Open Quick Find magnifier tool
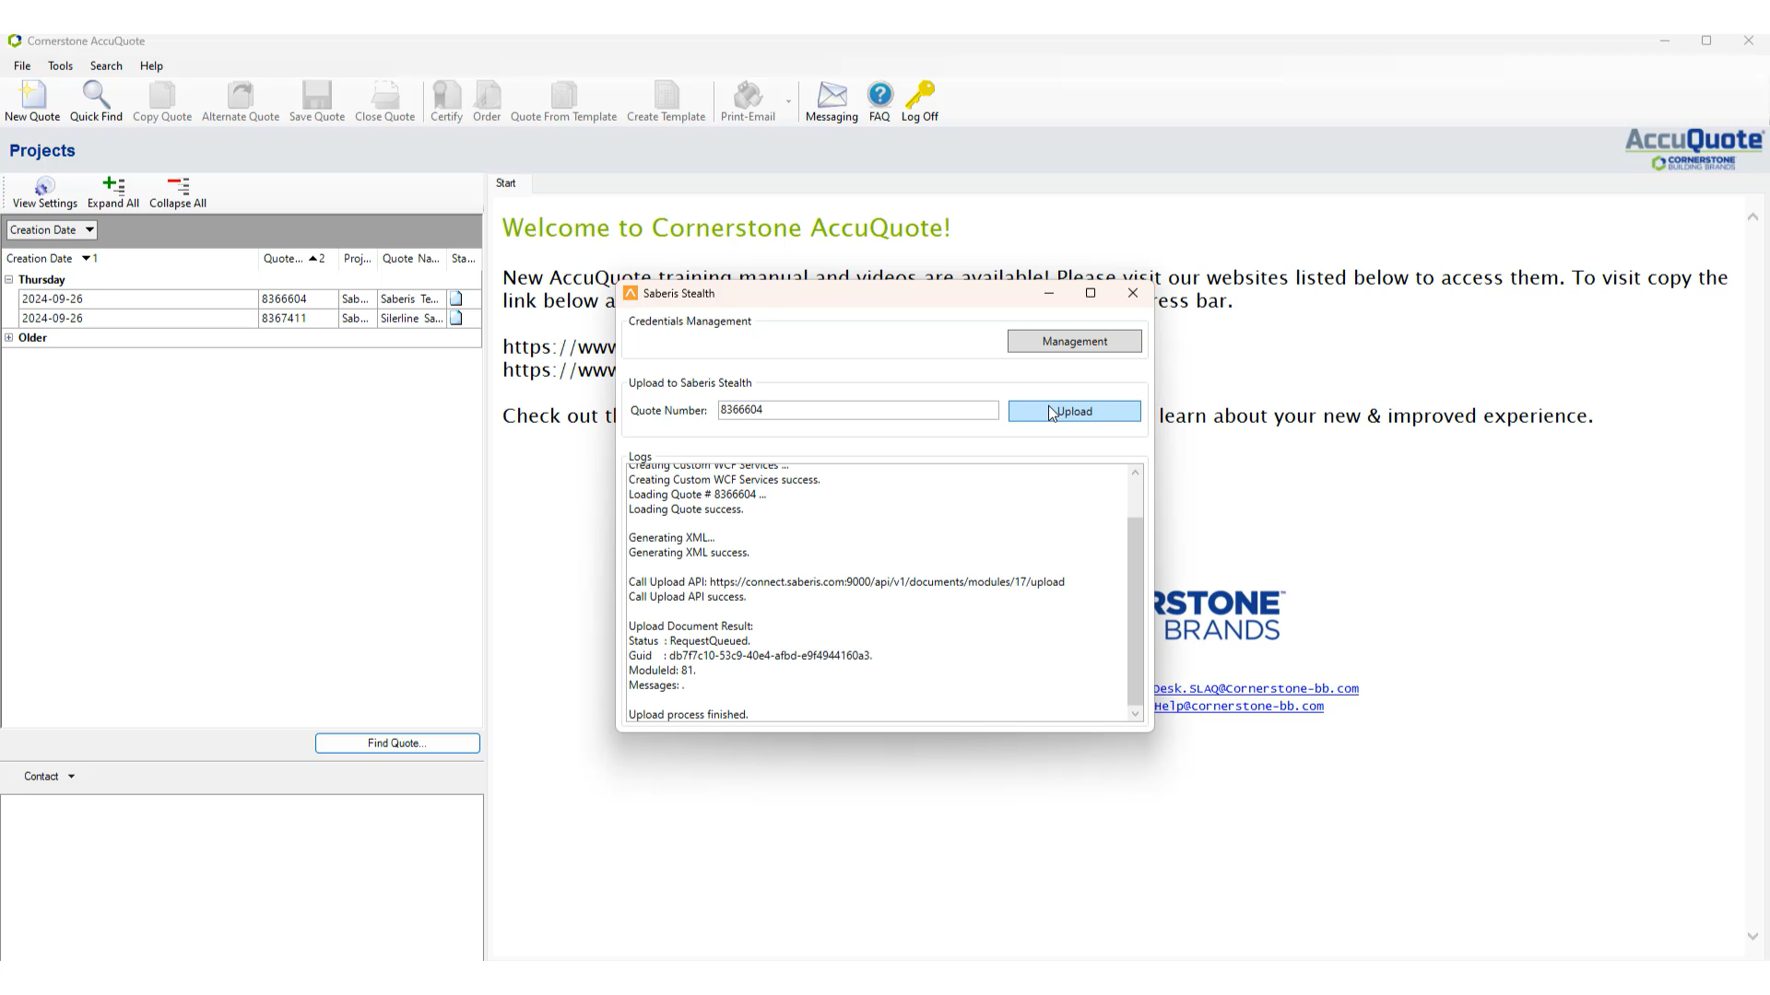The width and height of the screenshot is (1770, 995). [x=96, y=100]
